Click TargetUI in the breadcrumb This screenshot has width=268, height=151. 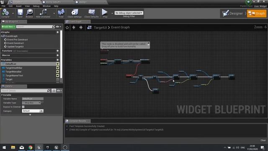100,27
